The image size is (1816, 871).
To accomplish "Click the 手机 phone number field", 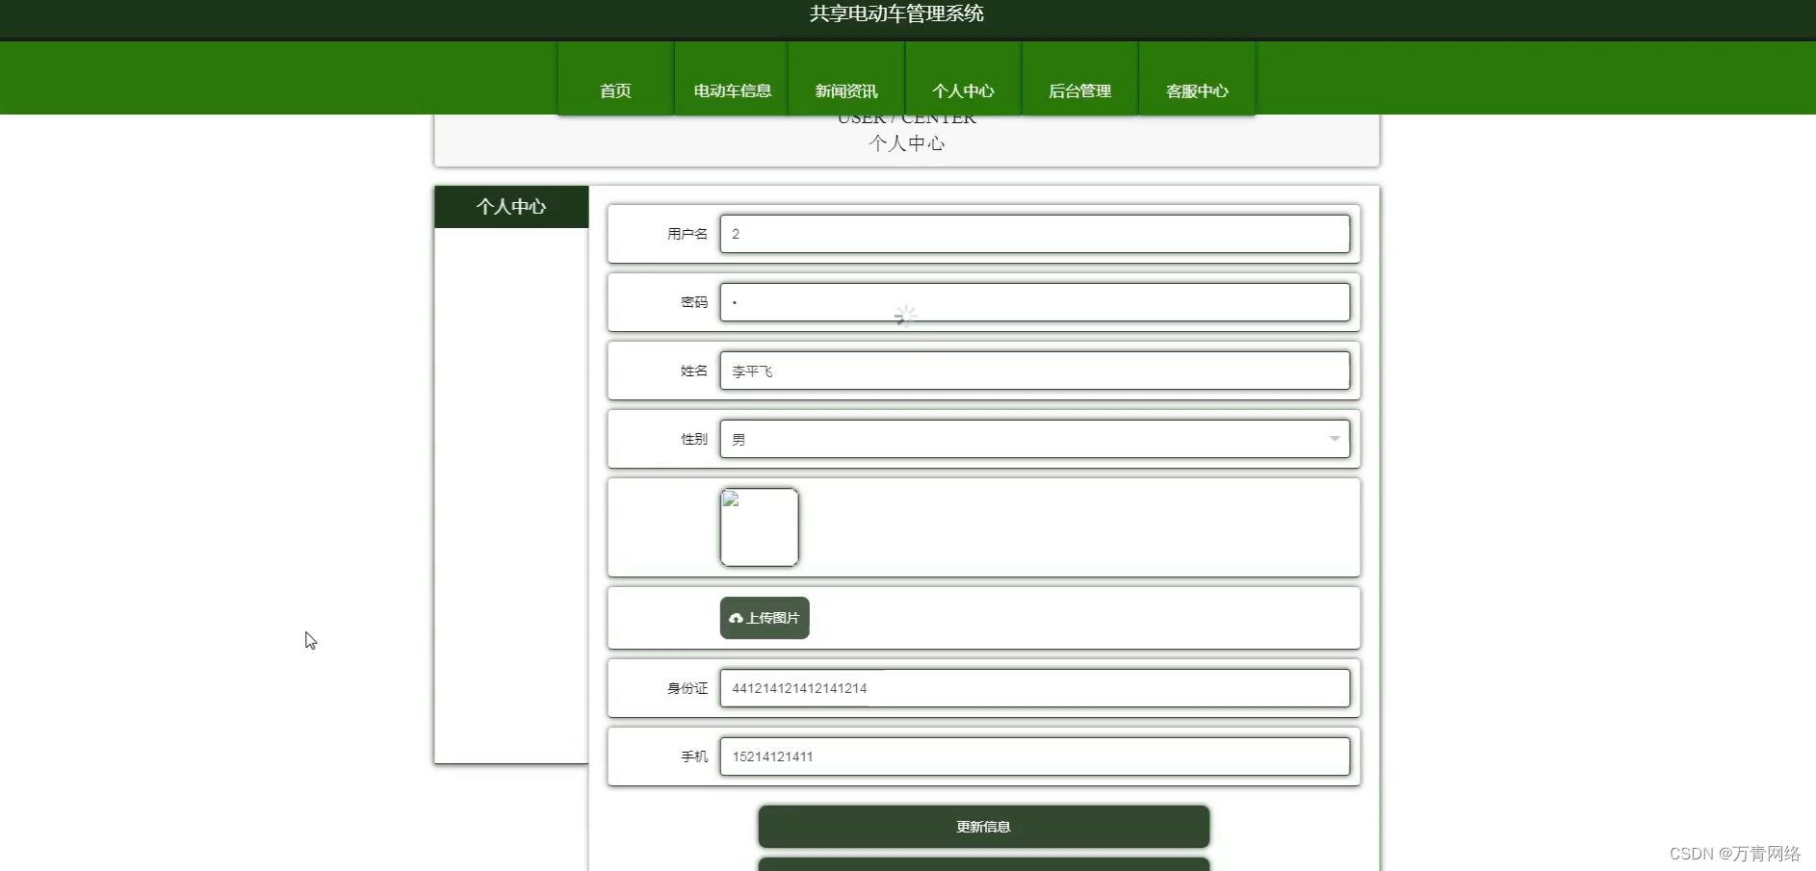I will [x=1035, y=756].
